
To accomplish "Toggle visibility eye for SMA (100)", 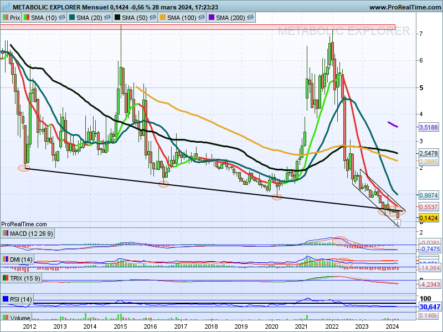I will pos(202,18).
